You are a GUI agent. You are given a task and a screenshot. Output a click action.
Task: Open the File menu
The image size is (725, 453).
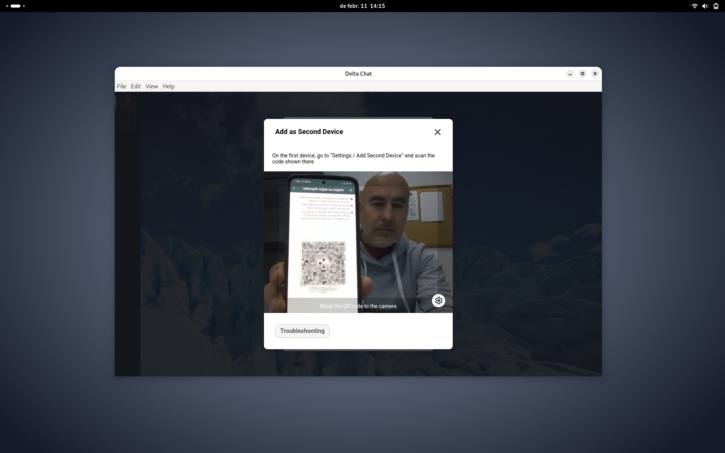[x=121, y=86]
